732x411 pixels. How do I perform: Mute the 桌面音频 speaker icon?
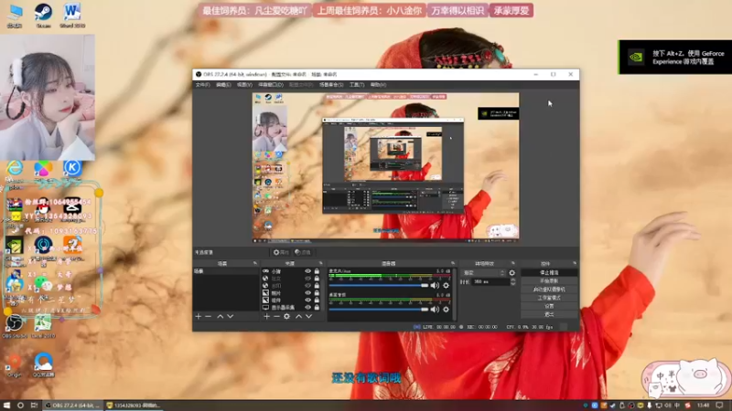[435, 310]
